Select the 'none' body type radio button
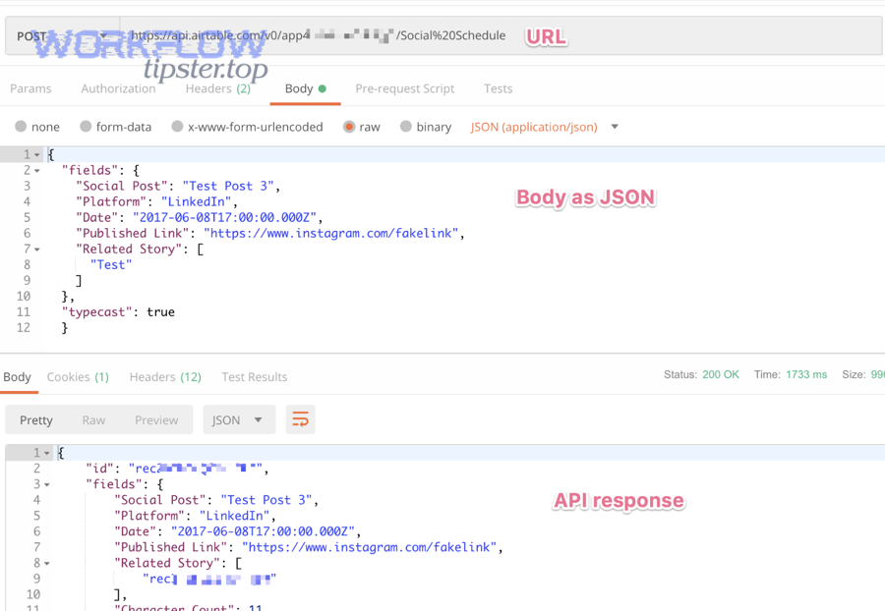Screen dimensions: 885x611 tap(21, 127)
